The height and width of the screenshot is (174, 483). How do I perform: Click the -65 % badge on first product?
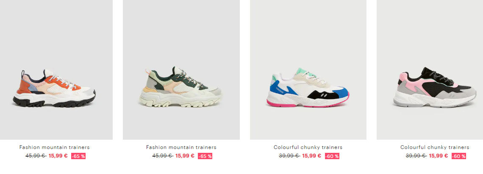78,156
